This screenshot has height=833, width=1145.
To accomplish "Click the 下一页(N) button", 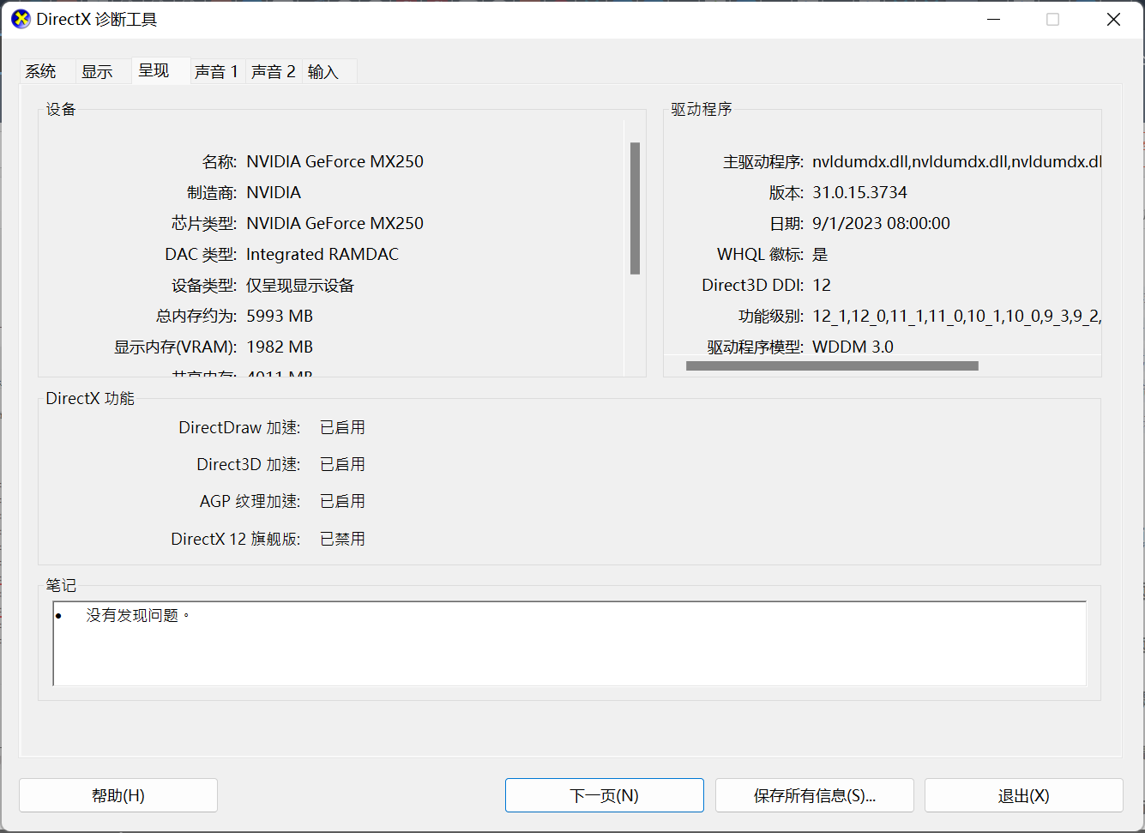I will [605, 795].
